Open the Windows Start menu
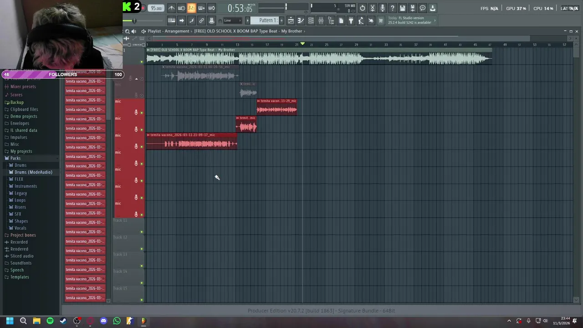The width and height of the screenshot is (583, 328). click(10, 321)
